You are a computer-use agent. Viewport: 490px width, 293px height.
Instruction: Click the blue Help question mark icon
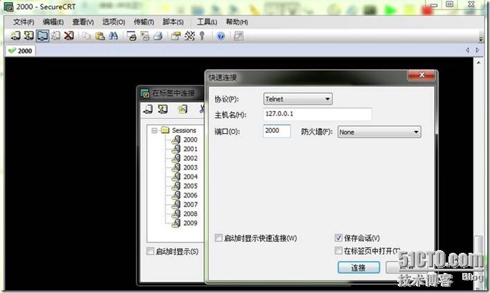[220, 36]
